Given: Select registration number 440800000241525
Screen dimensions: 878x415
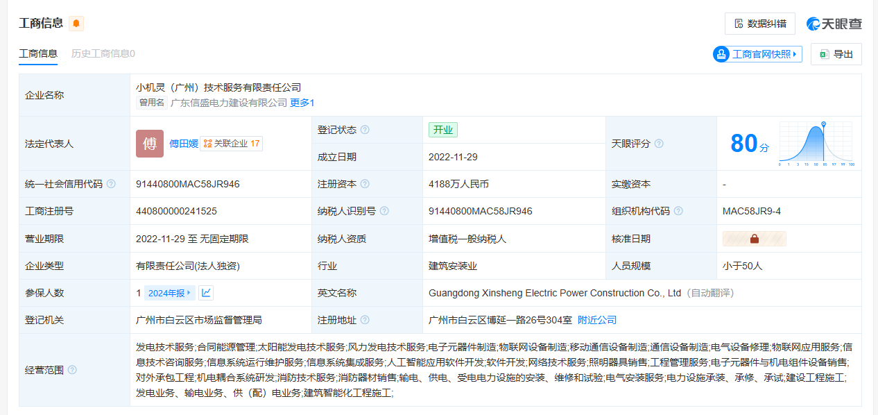Looking at the screenshot, I should click(x=176, y=211).
